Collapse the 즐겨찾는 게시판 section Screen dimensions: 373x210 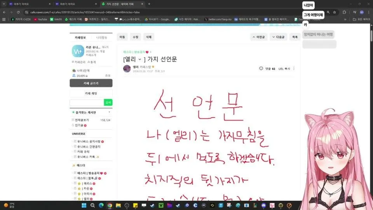109,112
